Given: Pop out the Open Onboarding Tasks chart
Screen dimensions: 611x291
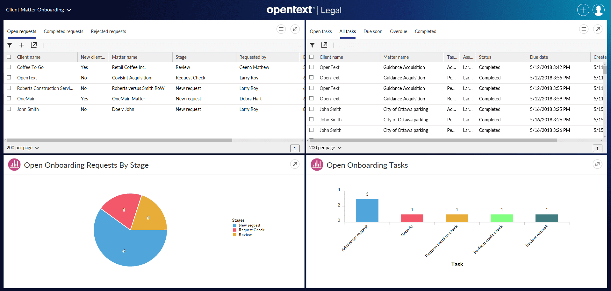Looking at the screenshot, I should coord(598,164).
